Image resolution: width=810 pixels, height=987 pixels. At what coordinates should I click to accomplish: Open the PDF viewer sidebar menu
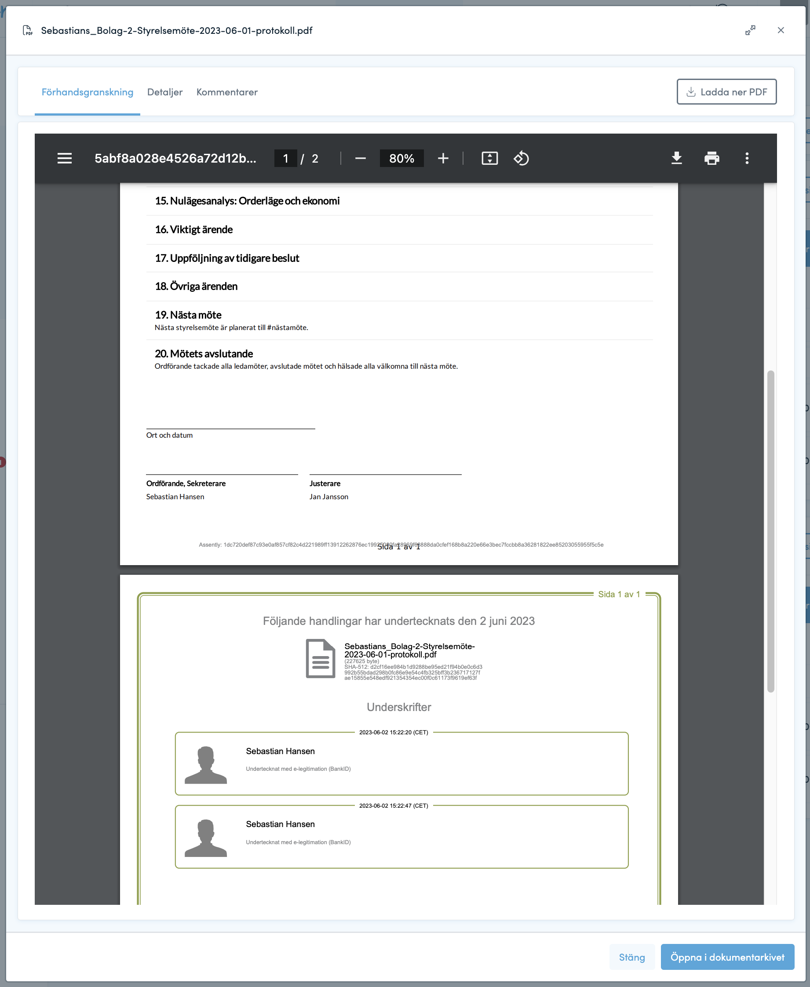64,159
